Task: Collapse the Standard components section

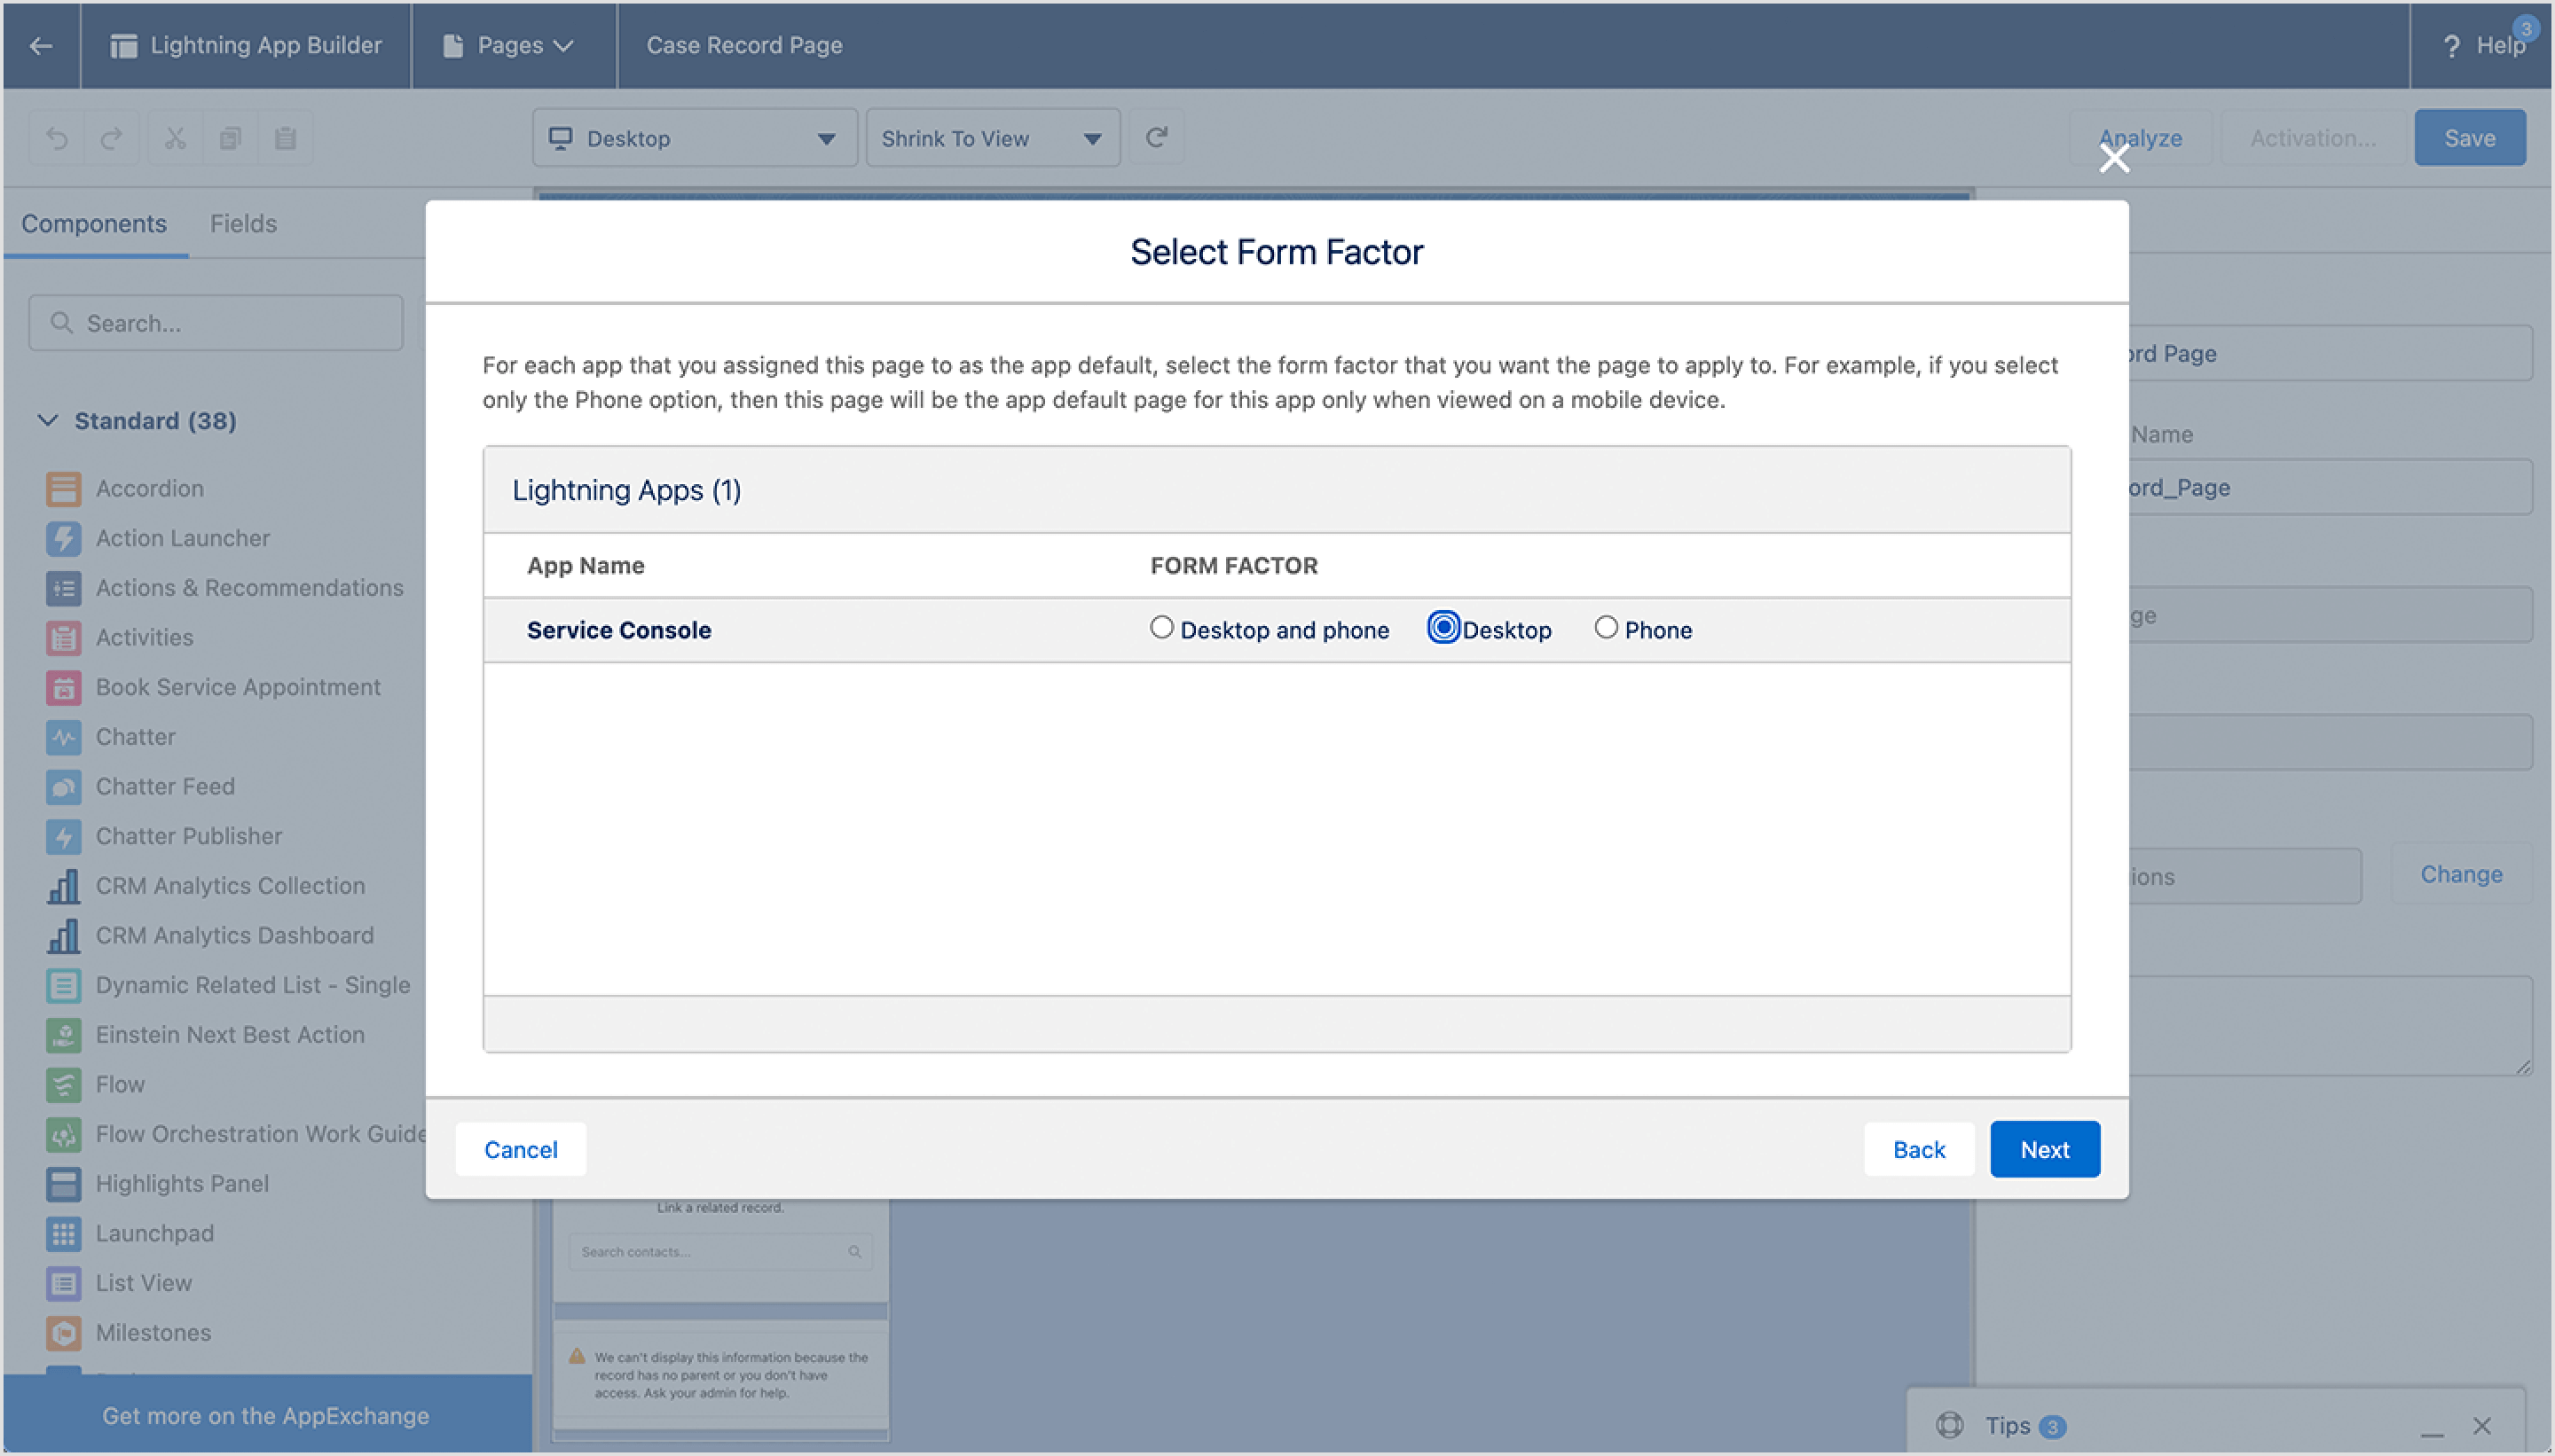Action: point(47,420)
